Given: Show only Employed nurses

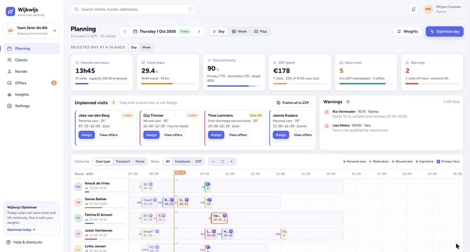Looking at the screenshot, I should point(182,161).
